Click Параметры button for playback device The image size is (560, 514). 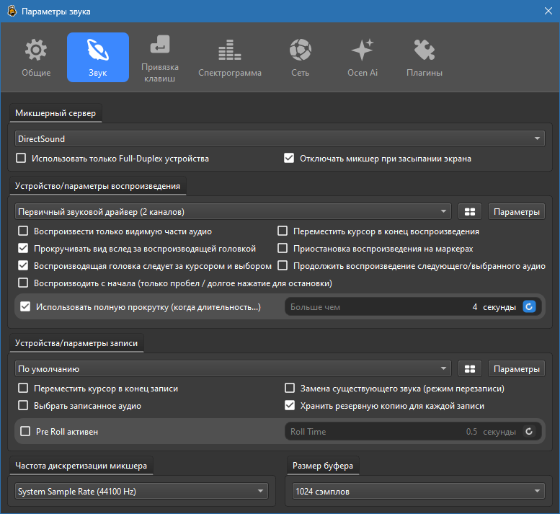tap(517, 212)
